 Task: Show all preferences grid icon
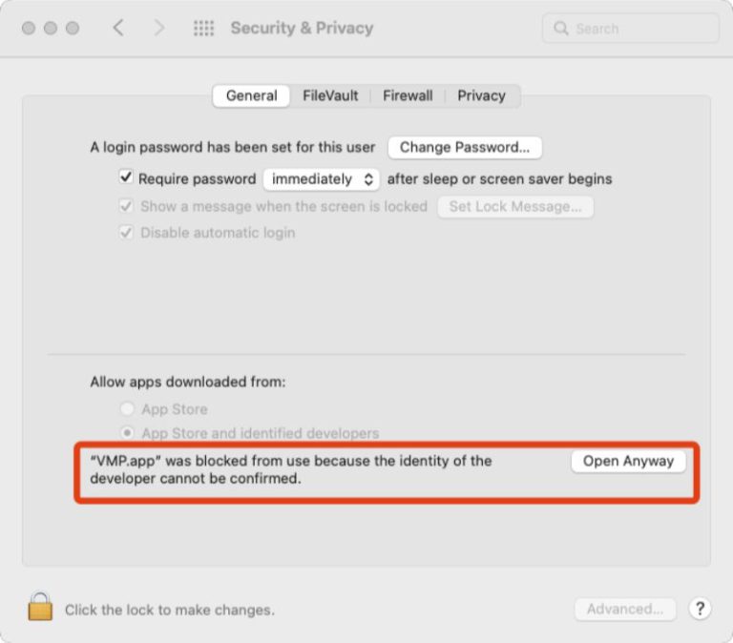[x=203, y=28]
